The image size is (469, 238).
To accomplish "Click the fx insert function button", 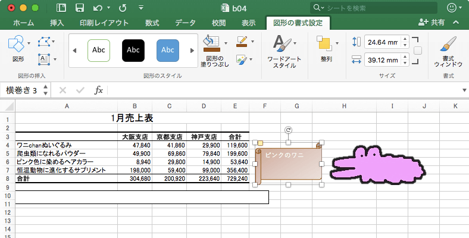I will (x=98, y=90).
